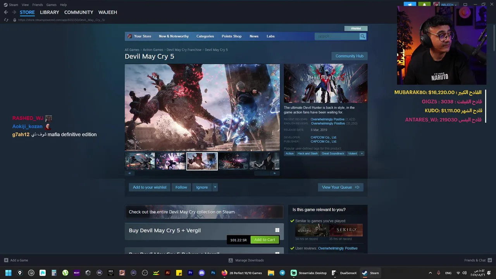Click the taskbar volume speaker icon
Viewport: 496px width, 279px height.
(x=464, y=273)
